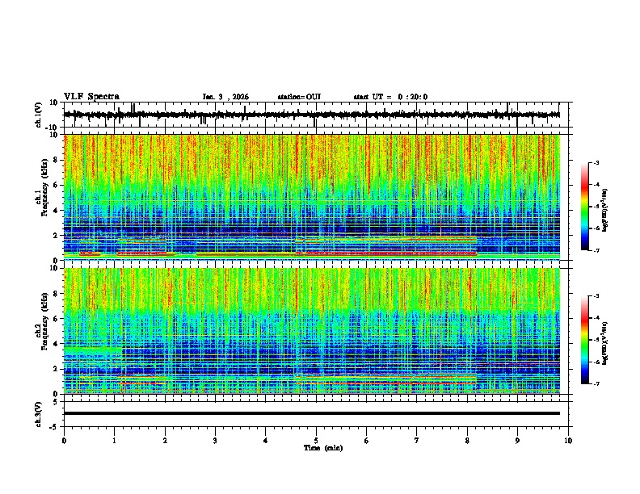Click the time axis tick label '8'
This screenshot has height=494, width=640.
click(x=467, y=441)
